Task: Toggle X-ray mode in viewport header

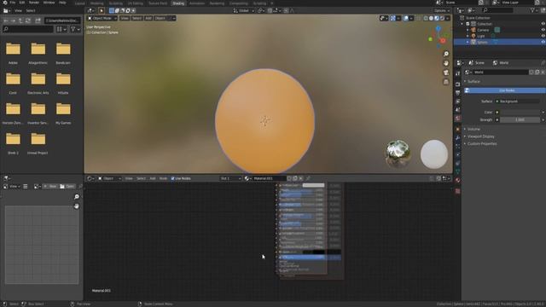Action: click(419, 18)
